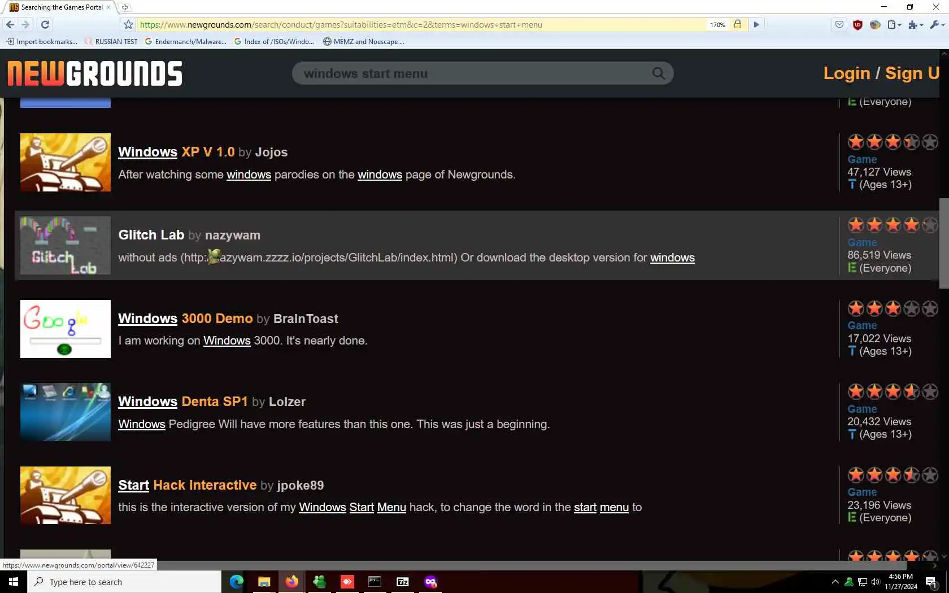This screenshot has width=949, height=593.
Task: Click star rating of Windows 3000 Demo
Action: pos(893,308)
